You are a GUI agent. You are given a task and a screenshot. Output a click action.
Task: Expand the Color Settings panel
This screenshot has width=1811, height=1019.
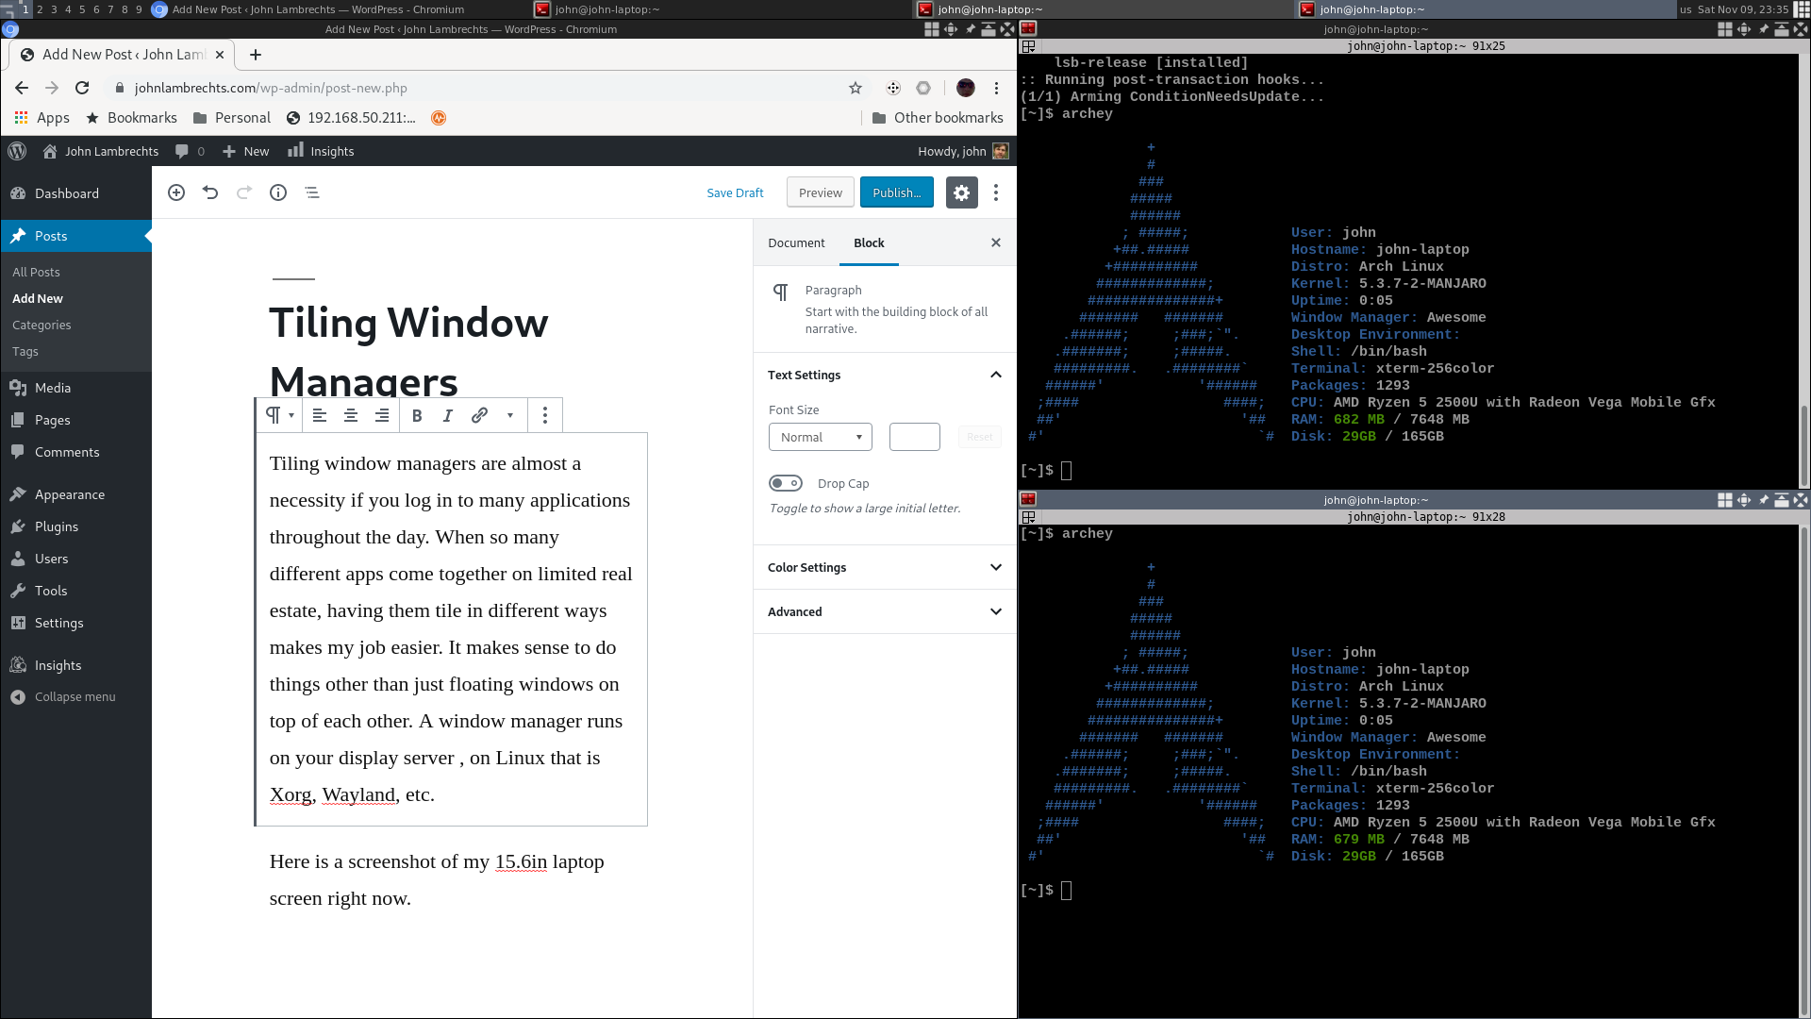(x=885, y=567)
